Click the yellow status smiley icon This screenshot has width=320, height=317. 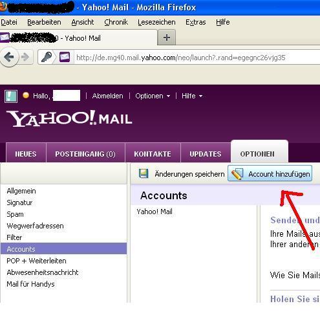pos(26,95)
